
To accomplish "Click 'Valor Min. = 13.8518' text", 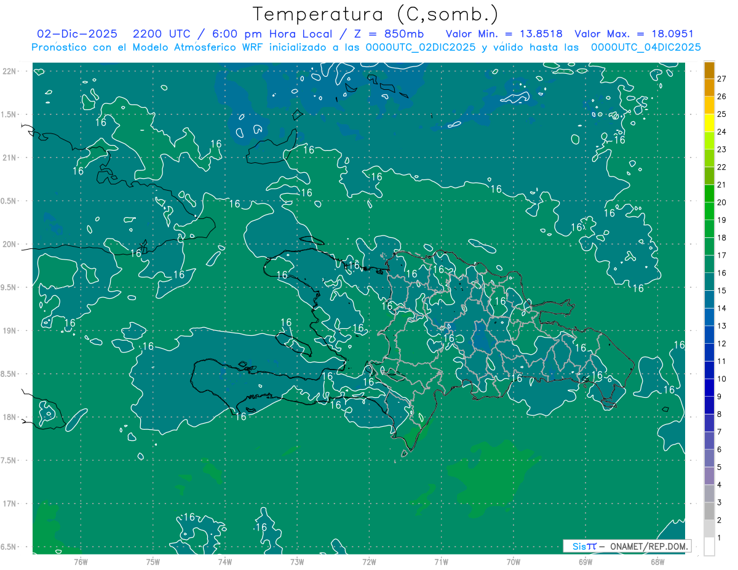I will pyautogui.click(x=504, y=34).
